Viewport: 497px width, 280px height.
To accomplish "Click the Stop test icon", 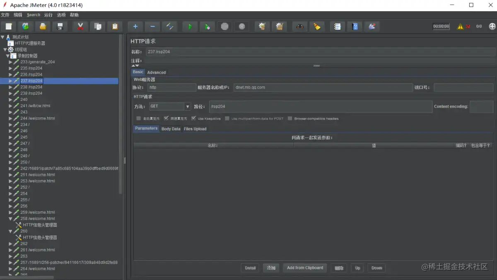I will point(224,26).
